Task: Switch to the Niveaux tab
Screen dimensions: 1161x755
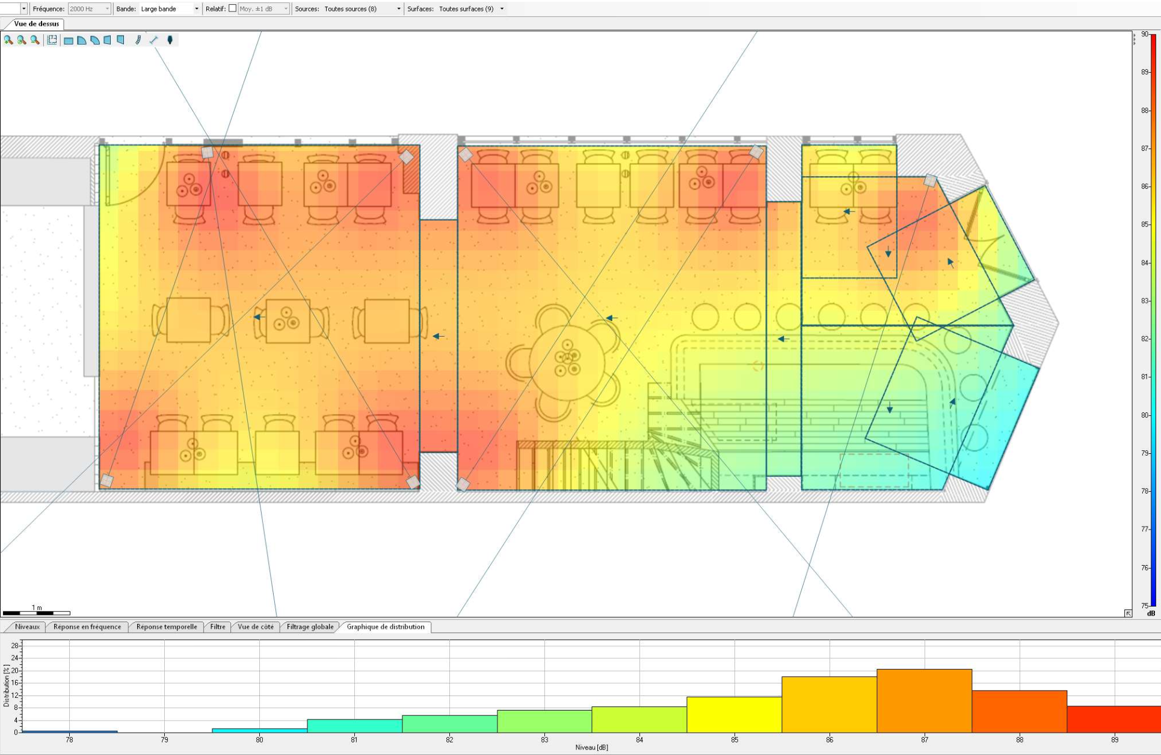Action: pyautogui.click(x=27, y=627)
